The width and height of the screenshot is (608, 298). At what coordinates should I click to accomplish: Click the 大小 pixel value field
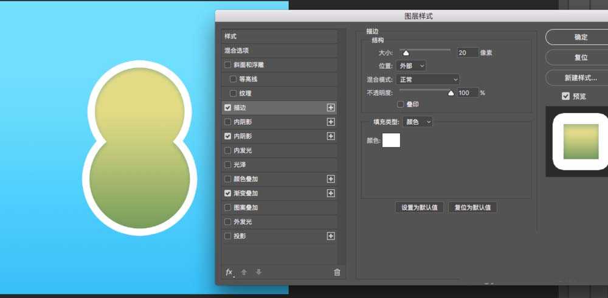coord(467,53)
